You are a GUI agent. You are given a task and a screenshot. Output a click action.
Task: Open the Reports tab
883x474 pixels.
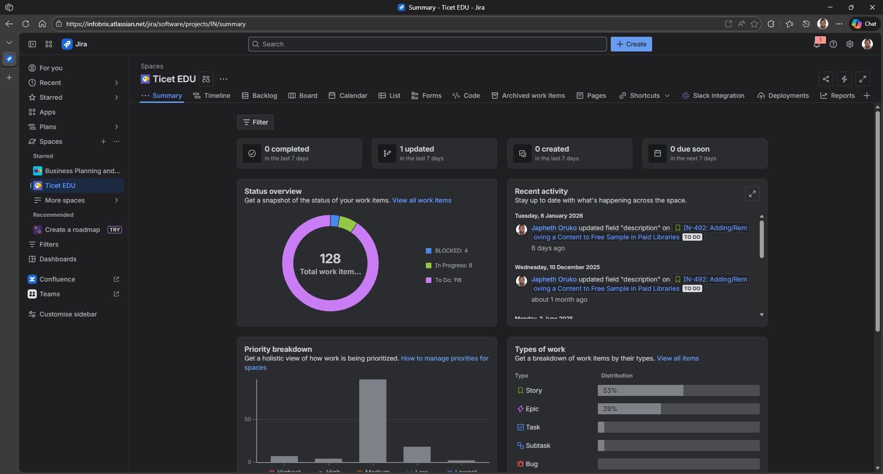[x=837, y=96]
